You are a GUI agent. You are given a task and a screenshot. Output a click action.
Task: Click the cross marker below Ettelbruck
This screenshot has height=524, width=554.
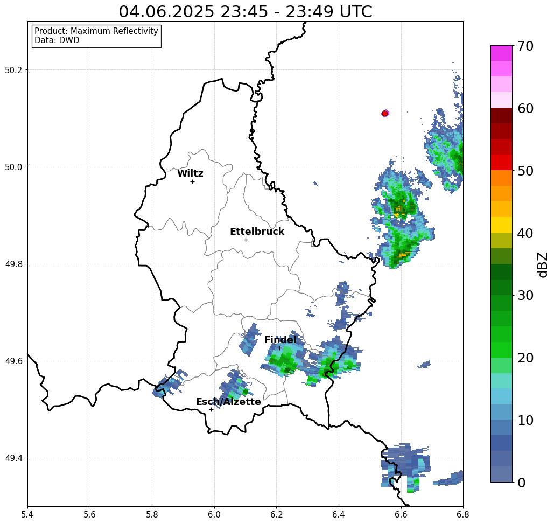coord(246,240)
